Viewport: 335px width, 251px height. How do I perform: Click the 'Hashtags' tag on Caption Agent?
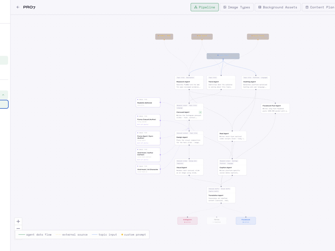click(235, 161)
